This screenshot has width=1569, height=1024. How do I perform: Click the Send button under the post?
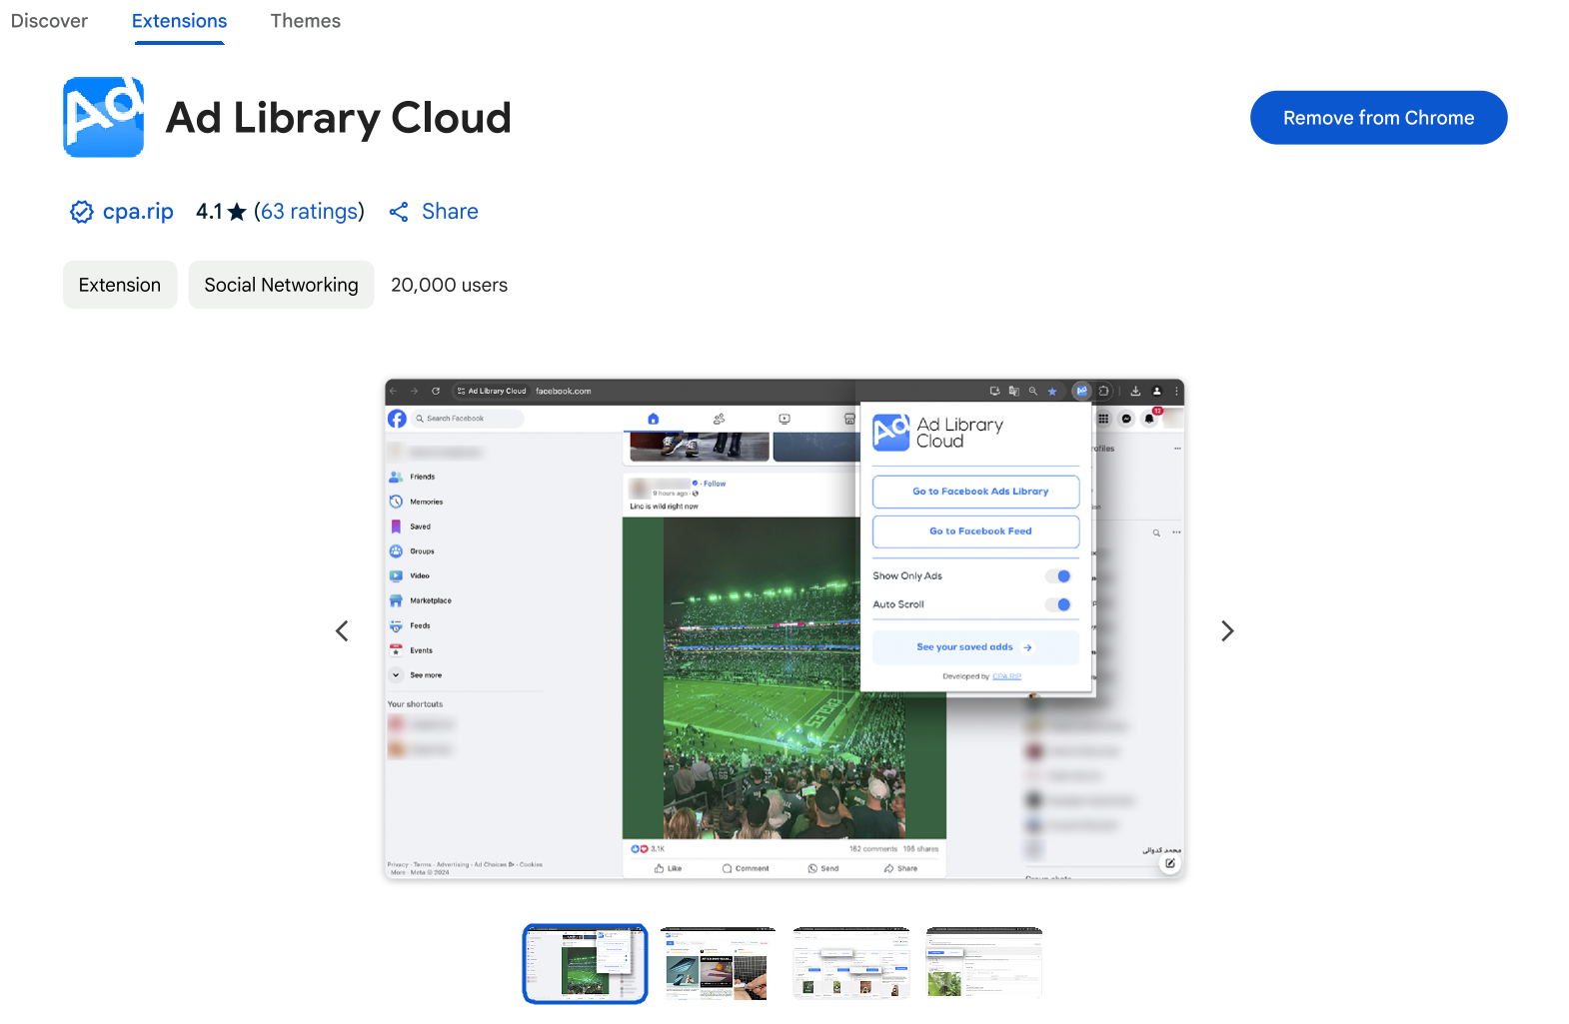click(823, 868)
